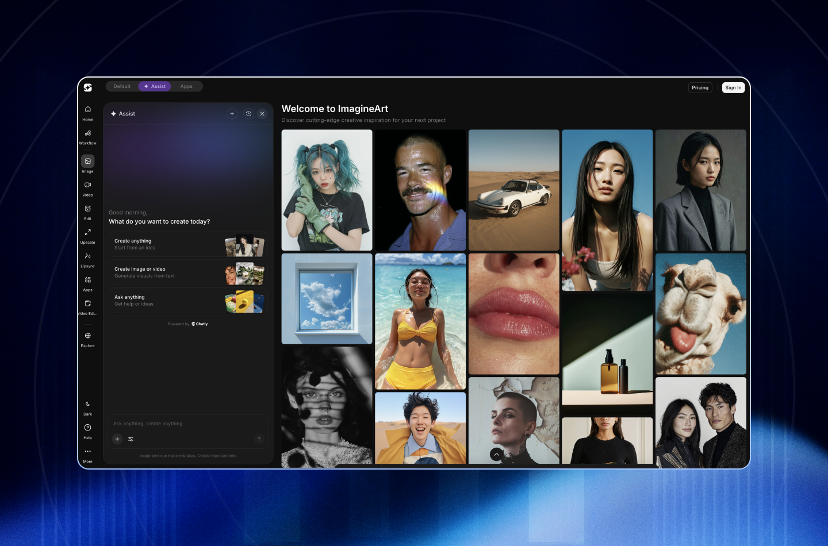Viewport: 828px width, 546px height.
Task: Click the scroll-up chevron button over gallery
Action: coord(497,455)
